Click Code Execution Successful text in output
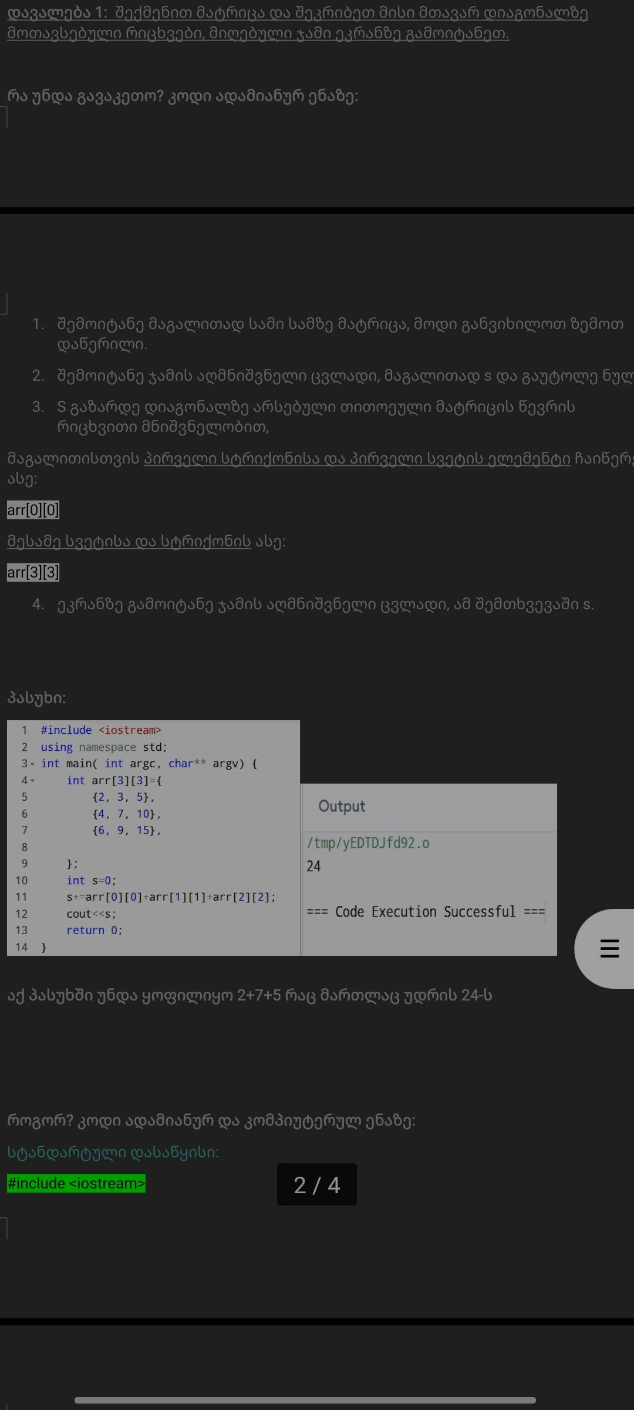This screenshot has width=634, height=1410. 426,911
